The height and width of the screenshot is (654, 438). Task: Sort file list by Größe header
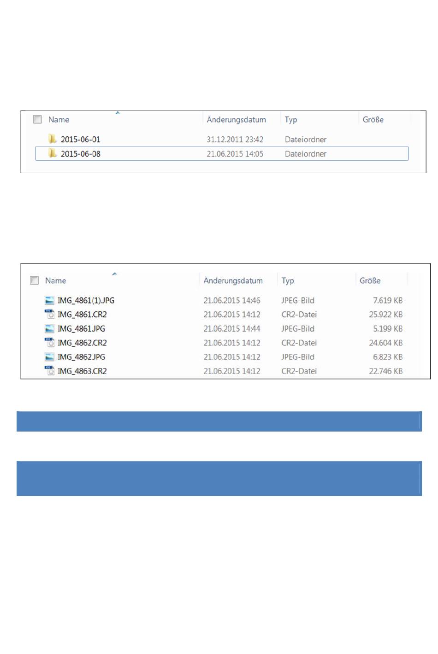tap(370, 280)
